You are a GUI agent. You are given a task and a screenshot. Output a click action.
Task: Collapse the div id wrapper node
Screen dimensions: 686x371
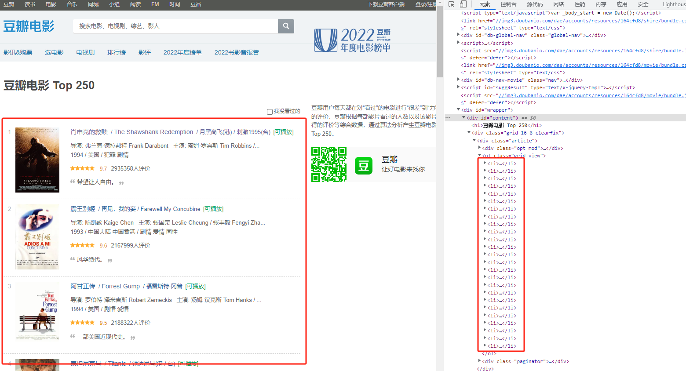(x=459, y=109)
